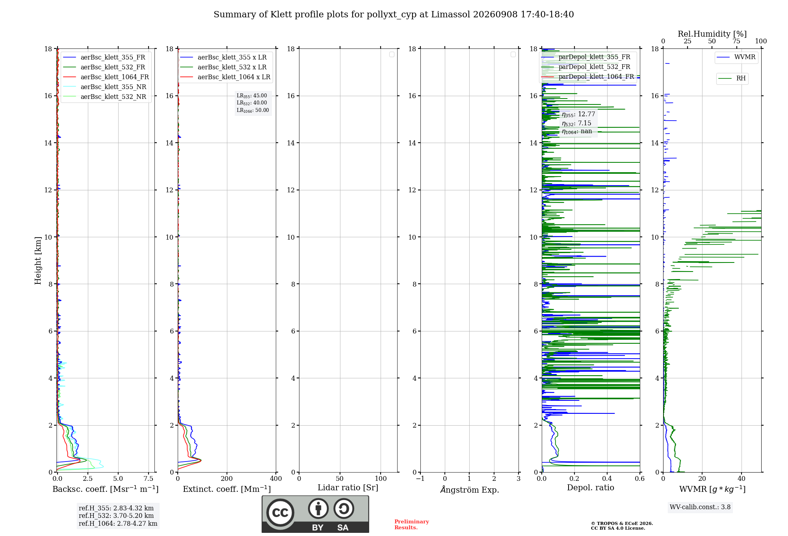Click the empty legend box in Ångström panel
This screenshot has height=536, width=788.
click(513, 54)
